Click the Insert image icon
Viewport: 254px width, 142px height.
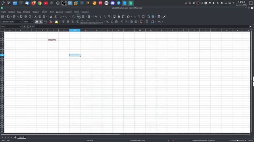115,17
